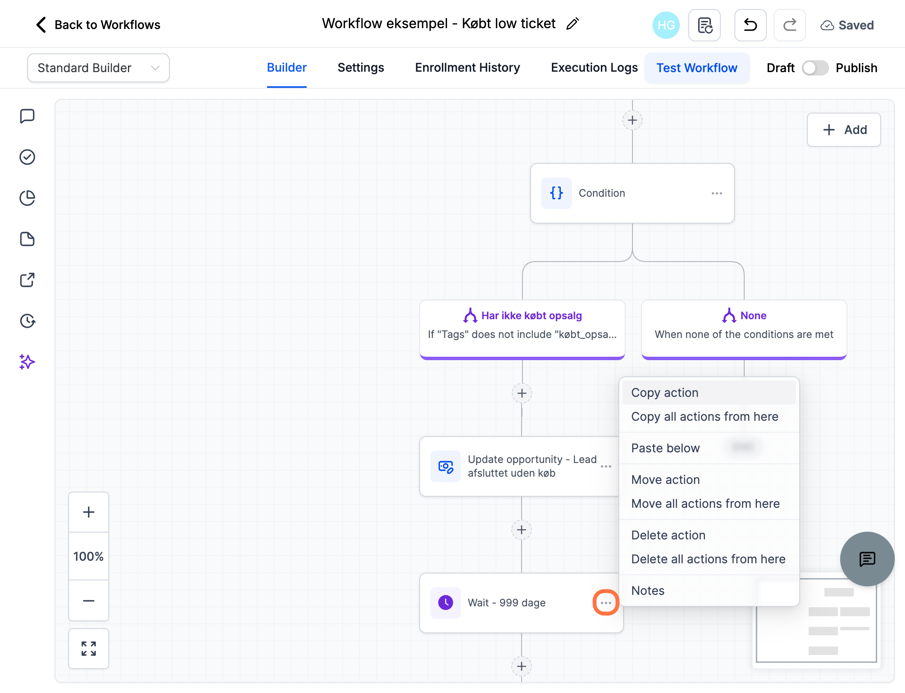This screenshot has height=693, width=905.
Task: Click the Add button on canvas
Action: (844, 130)
